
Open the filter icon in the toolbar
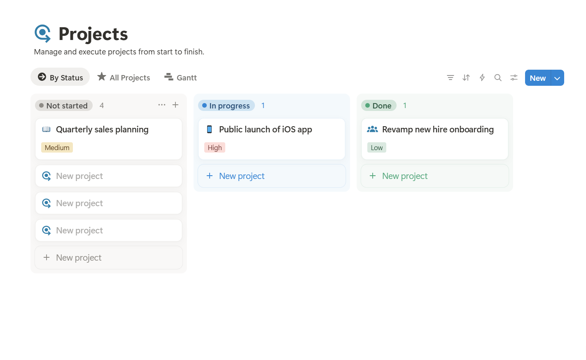450,78
